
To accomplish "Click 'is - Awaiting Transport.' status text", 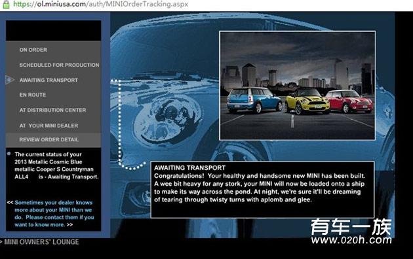I will pyautogui.click(x=68, y=177).
